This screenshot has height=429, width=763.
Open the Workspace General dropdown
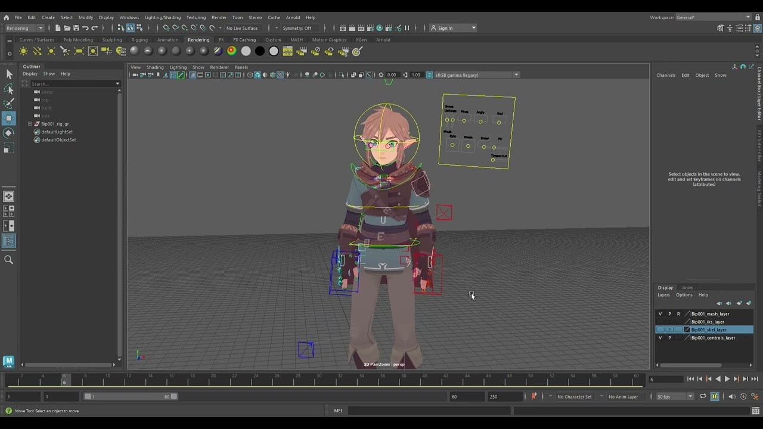[714, 17]
